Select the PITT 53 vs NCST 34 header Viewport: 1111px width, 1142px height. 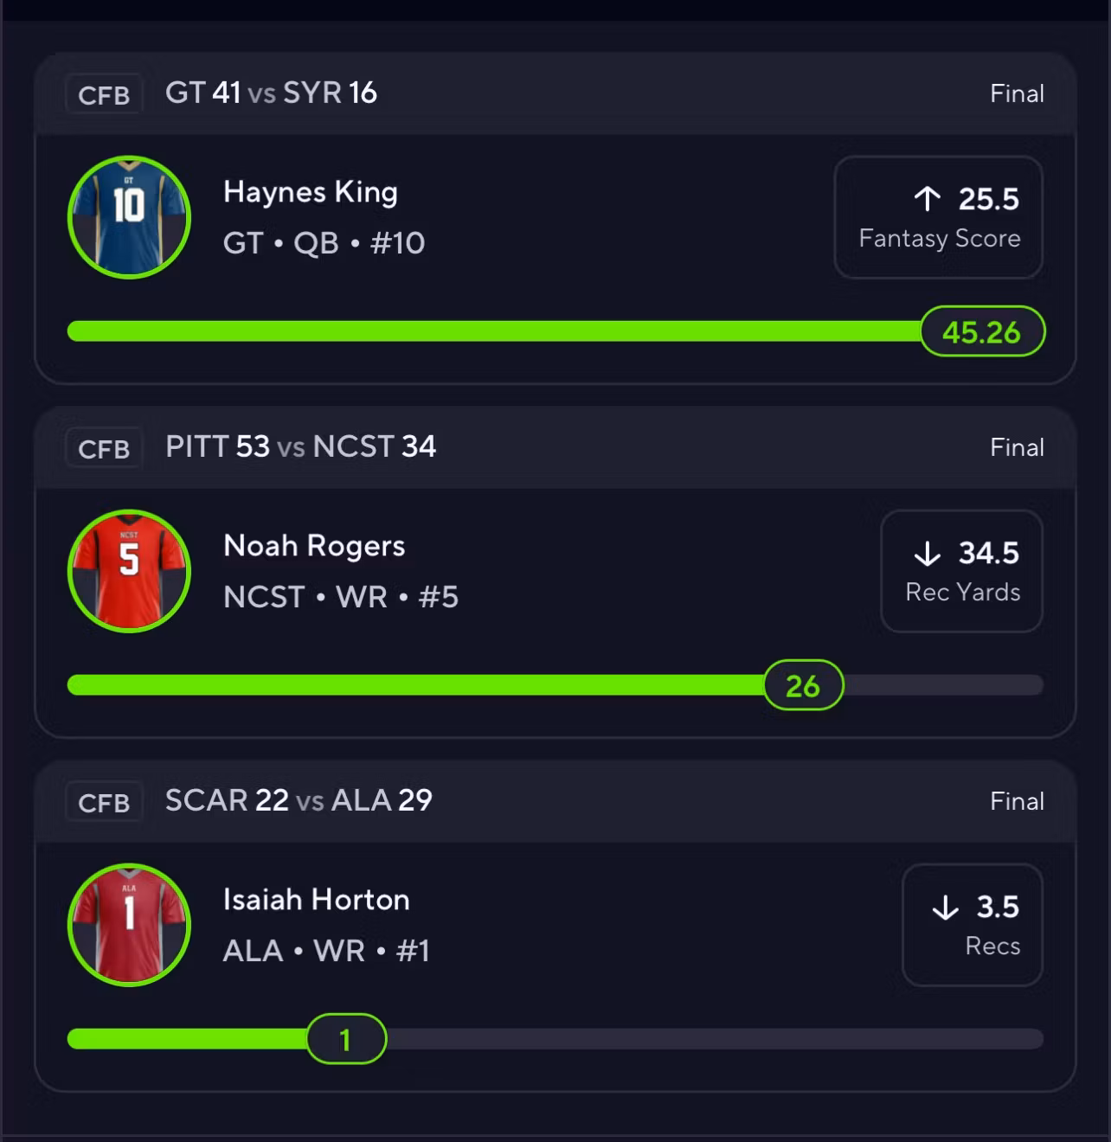300,446
